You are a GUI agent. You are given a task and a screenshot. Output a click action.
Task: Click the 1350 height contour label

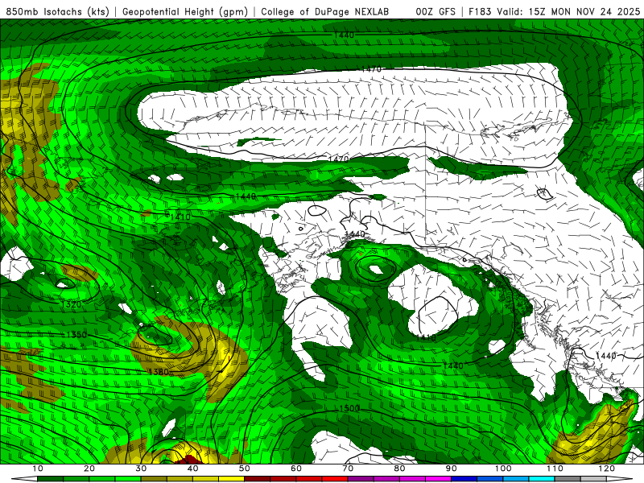pyautogui.click(x=76, y=335)
